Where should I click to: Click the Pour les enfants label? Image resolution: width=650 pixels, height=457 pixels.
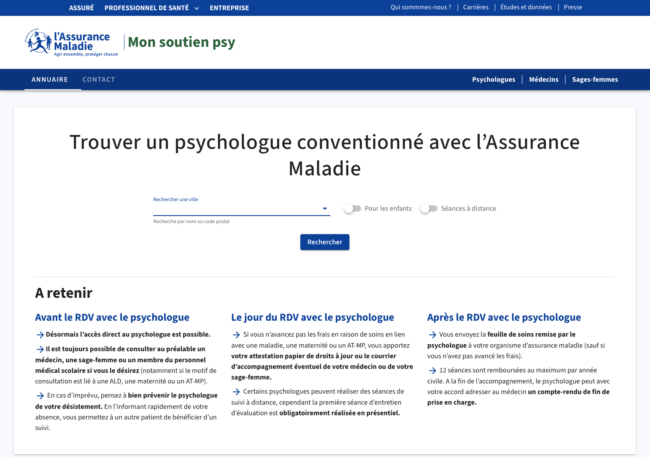[388, 208]
